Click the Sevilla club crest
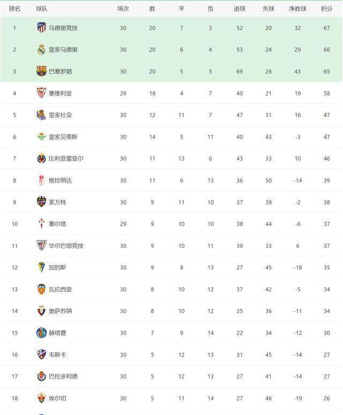 [x=41, y=93]
